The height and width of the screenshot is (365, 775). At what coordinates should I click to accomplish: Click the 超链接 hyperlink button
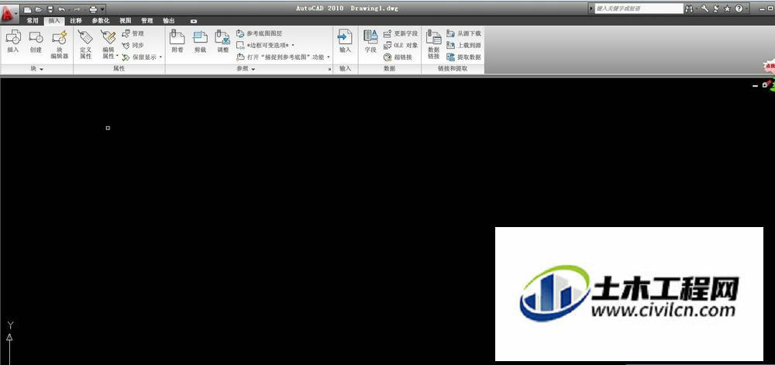(398, 57)
